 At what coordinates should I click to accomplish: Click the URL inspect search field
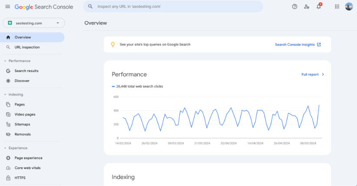pyautogui.click(x=174, y=7)
